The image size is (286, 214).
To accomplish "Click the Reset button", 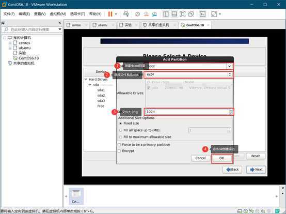I will click(256, 156).
